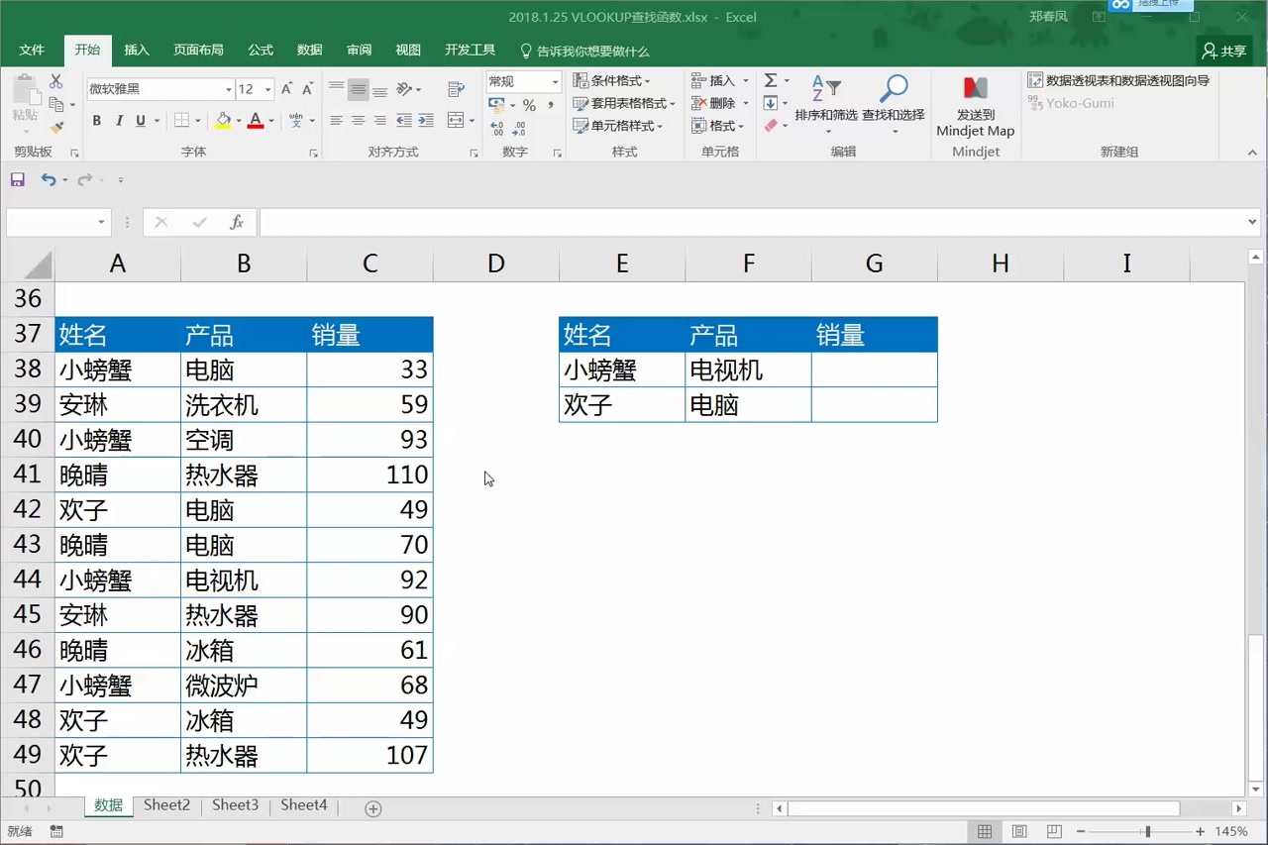Apply percent style format
The height and width of the screenshot is (845, 1268).
tap(529, 105)
